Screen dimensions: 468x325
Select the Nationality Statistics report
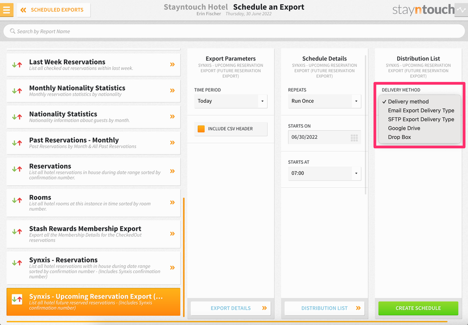[x=94, y=116]
